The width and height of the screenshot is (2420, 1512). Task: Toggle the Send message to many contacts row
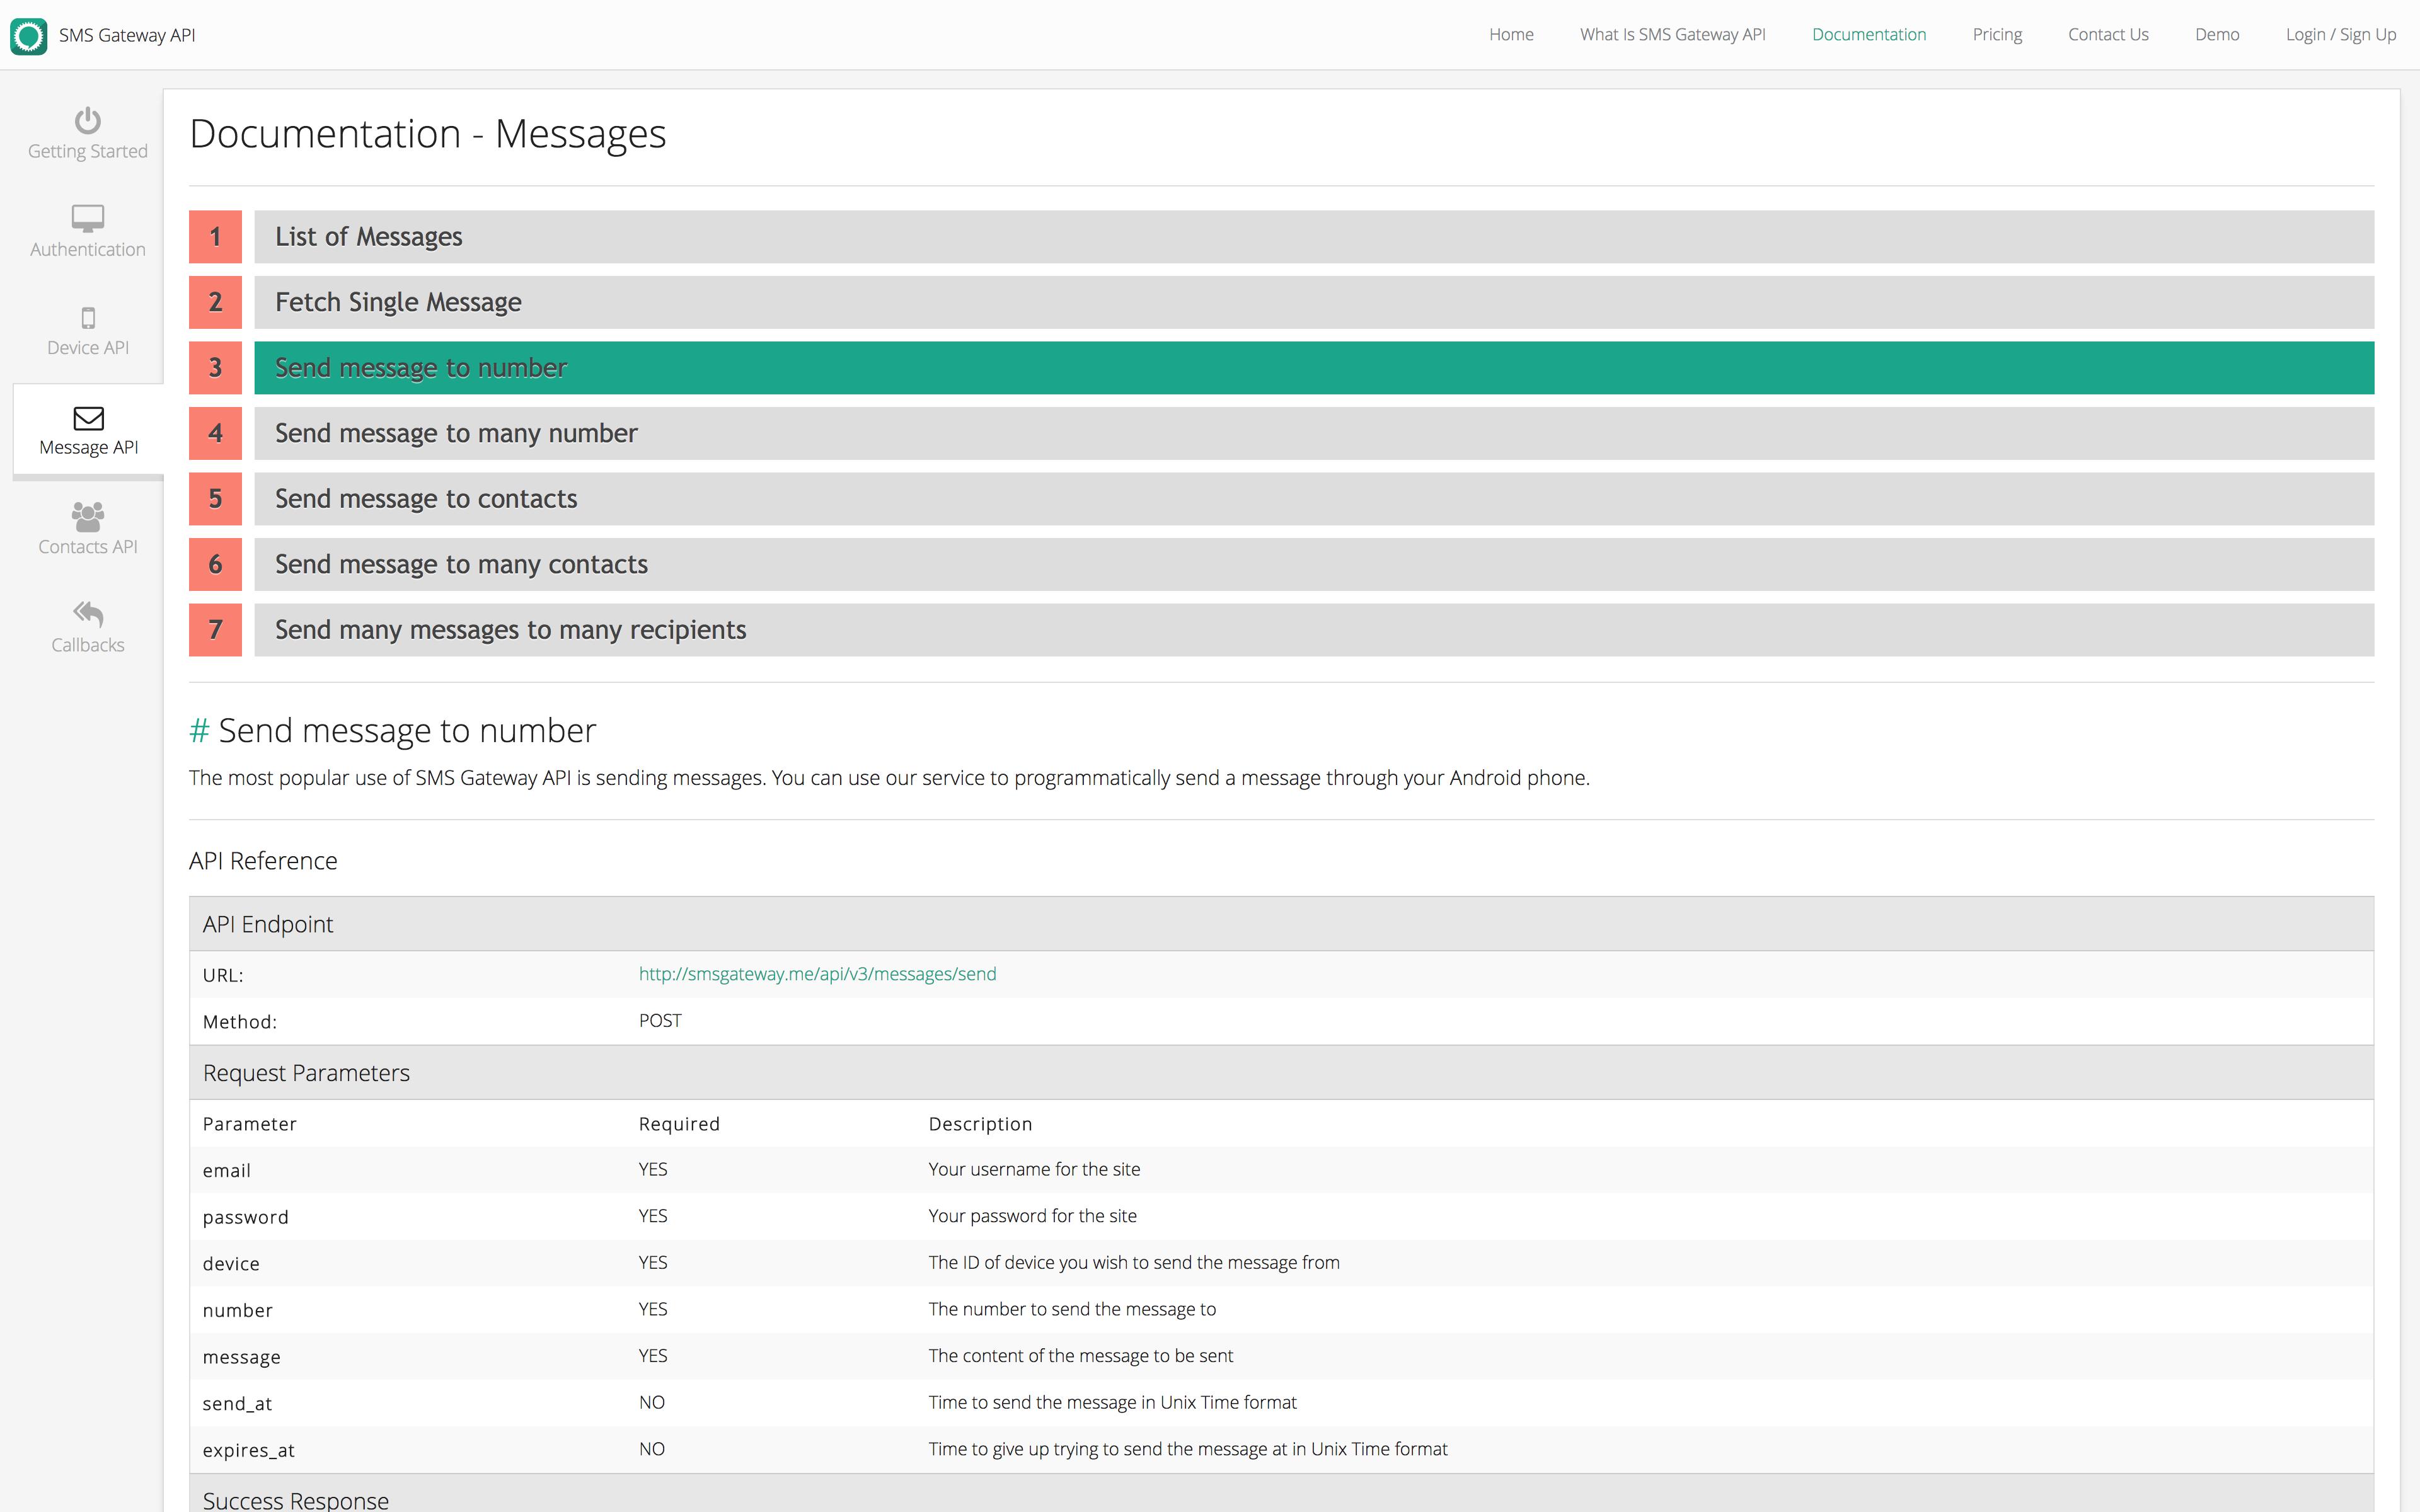[x=1281, y=563]
